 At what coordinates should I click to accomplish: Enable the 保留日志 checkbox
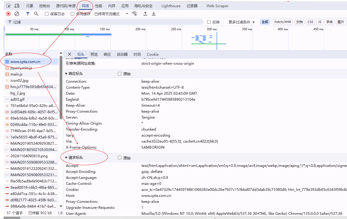pos(47,14)
